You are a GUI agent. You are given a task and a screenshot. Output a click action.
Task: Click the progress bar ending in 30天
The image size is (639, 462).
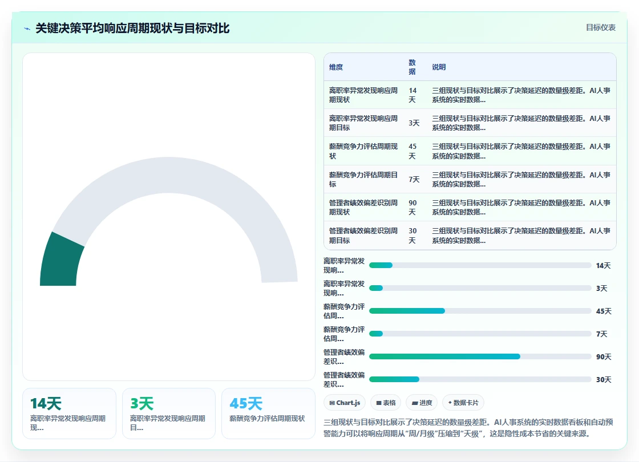point(480,379)
